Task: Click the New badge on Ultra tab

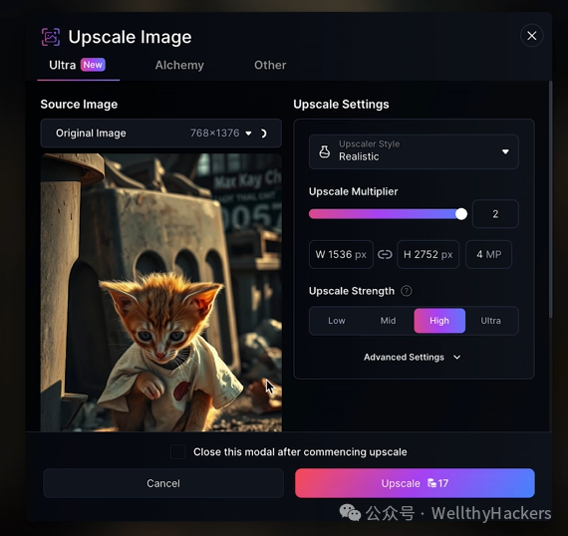Action: (x=93, y=65)
